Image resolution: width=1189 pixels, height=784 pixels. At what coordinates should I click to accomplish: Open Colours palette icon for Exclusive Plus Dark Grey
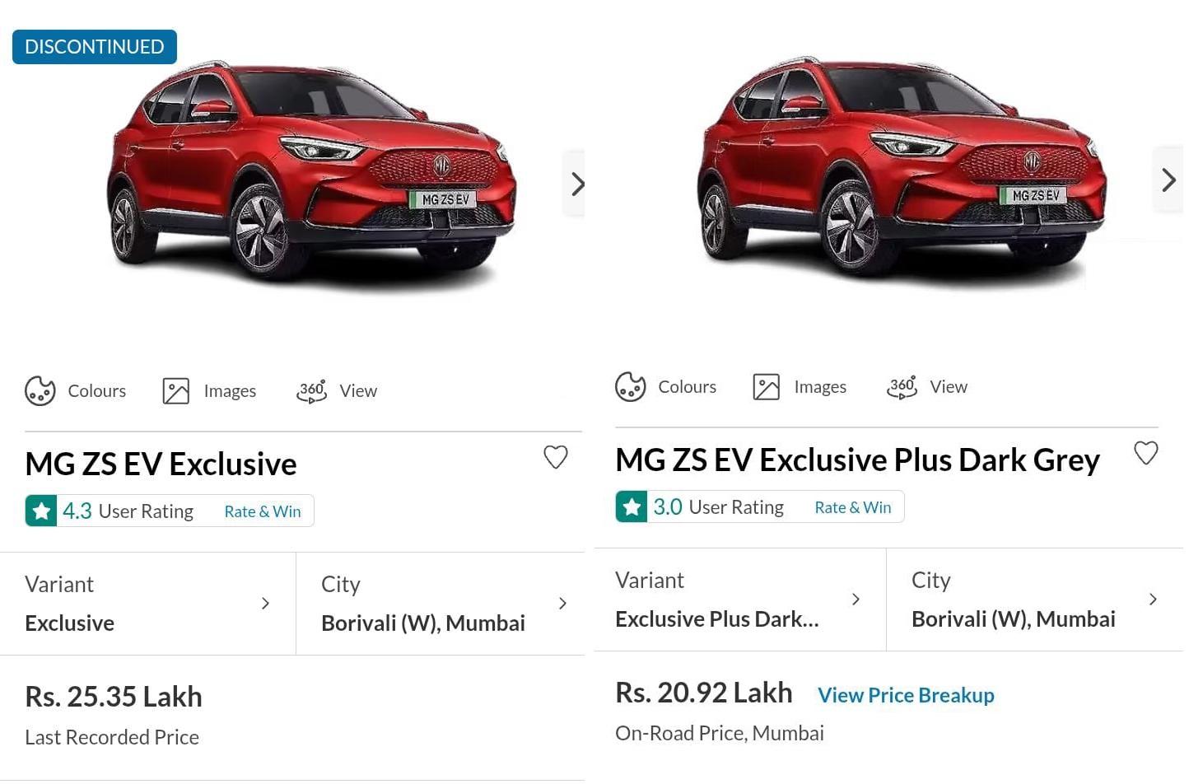[631, 386]
